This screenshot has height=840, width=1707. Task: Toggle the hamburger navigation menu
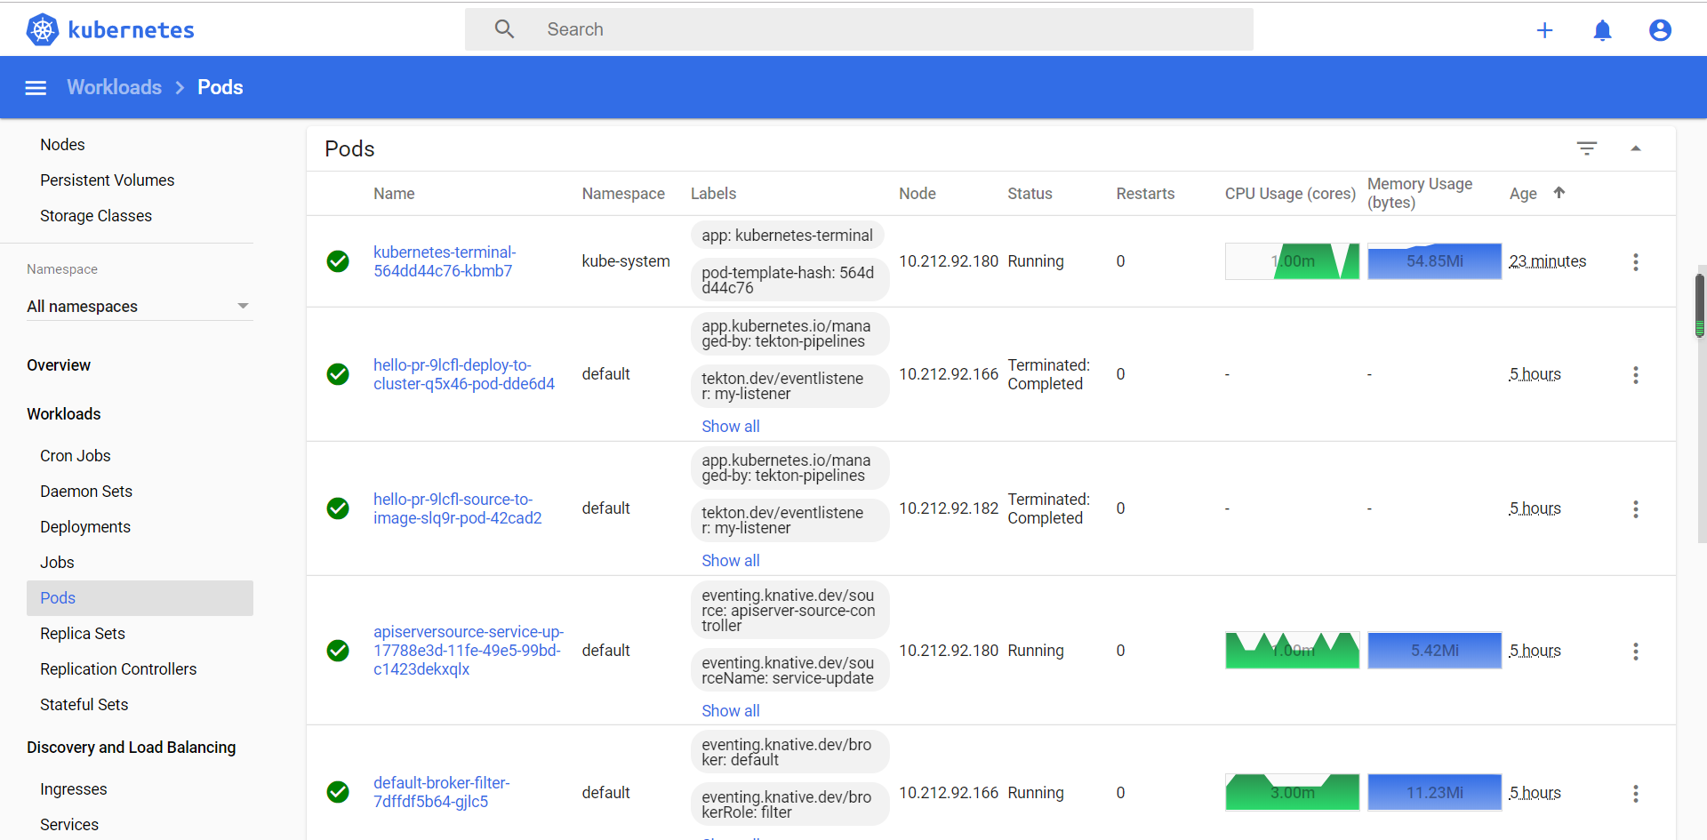[x=36, y=87]
